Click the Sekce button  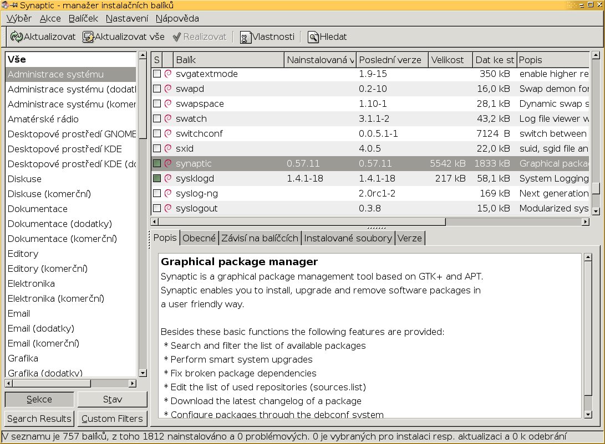tap(39, 399)
